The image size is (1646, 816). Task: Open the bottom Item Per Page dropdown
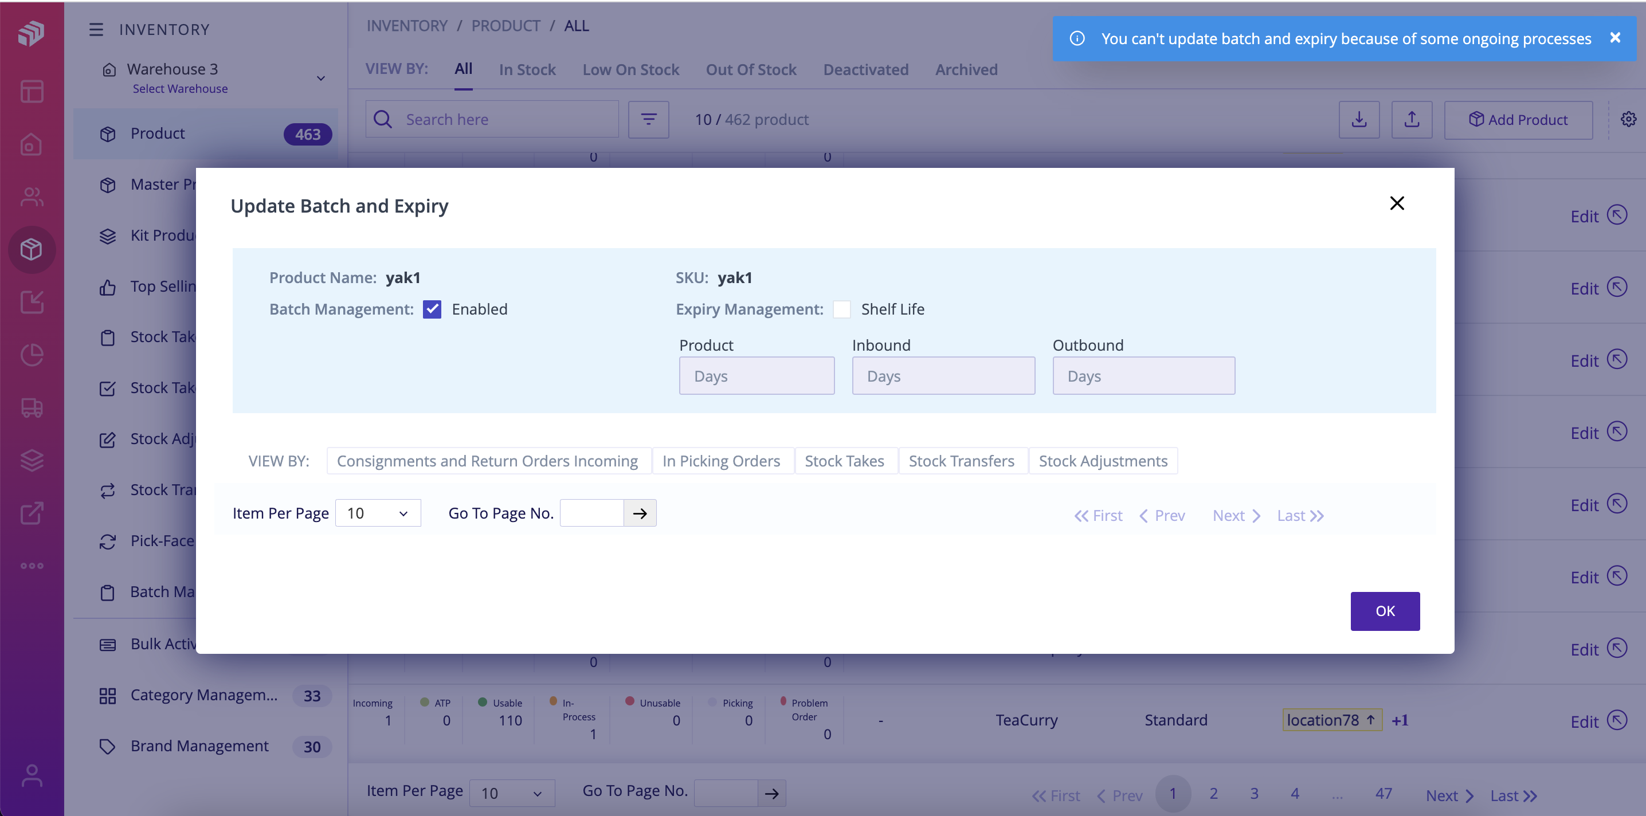tap(512, 793)
